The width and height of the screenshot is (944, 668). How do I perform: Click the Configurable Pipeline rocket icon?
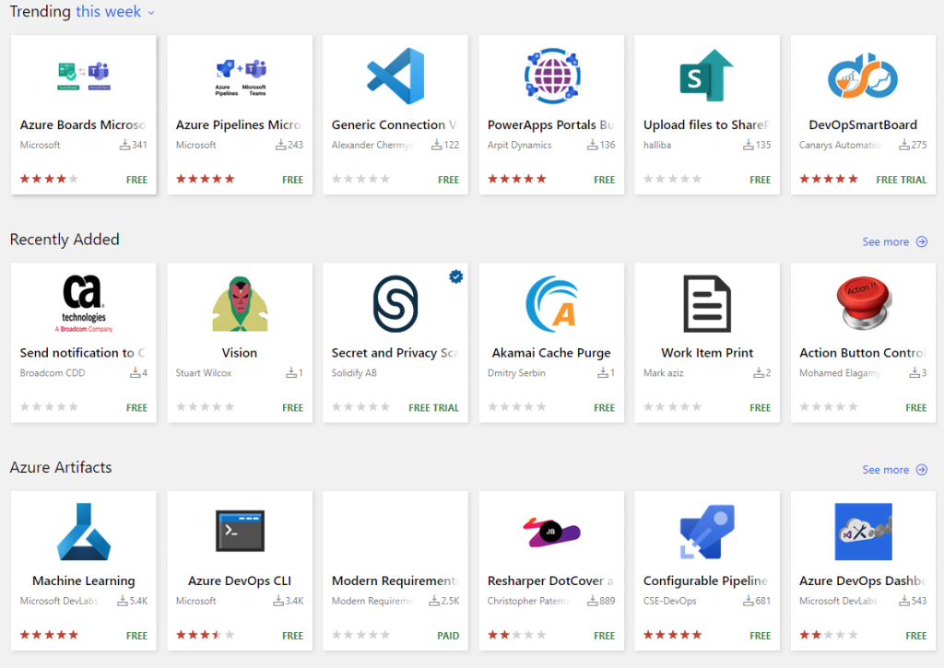point(707,532)
